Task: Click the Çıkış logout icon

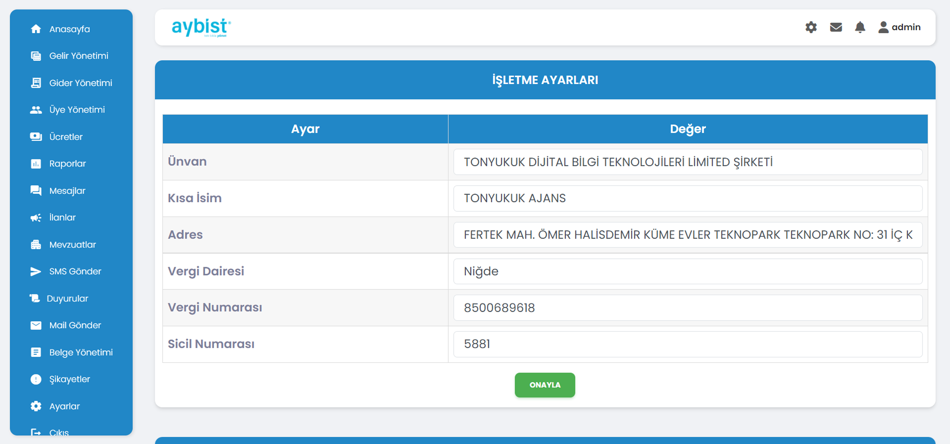Action: click(x=36, y=432)
